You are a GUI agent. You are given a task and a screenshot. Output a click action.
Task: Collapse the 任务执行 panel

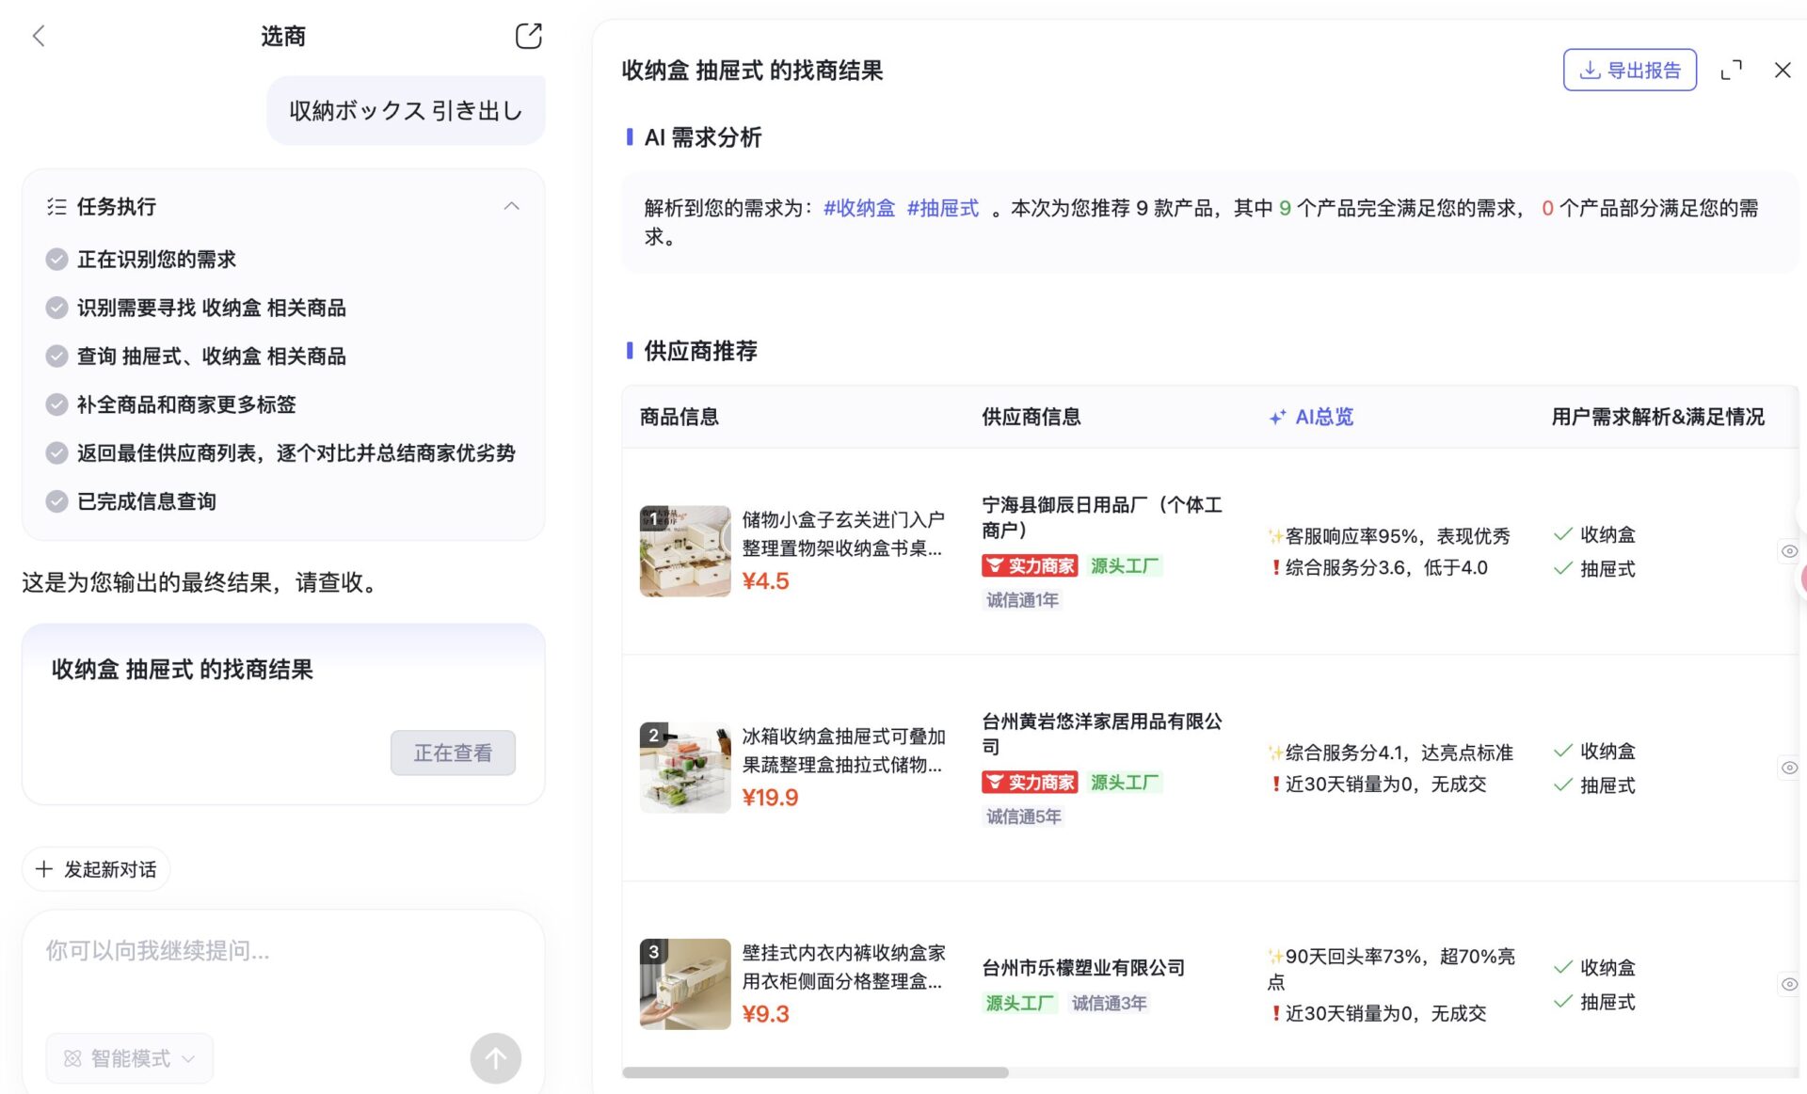pos(511,206)
